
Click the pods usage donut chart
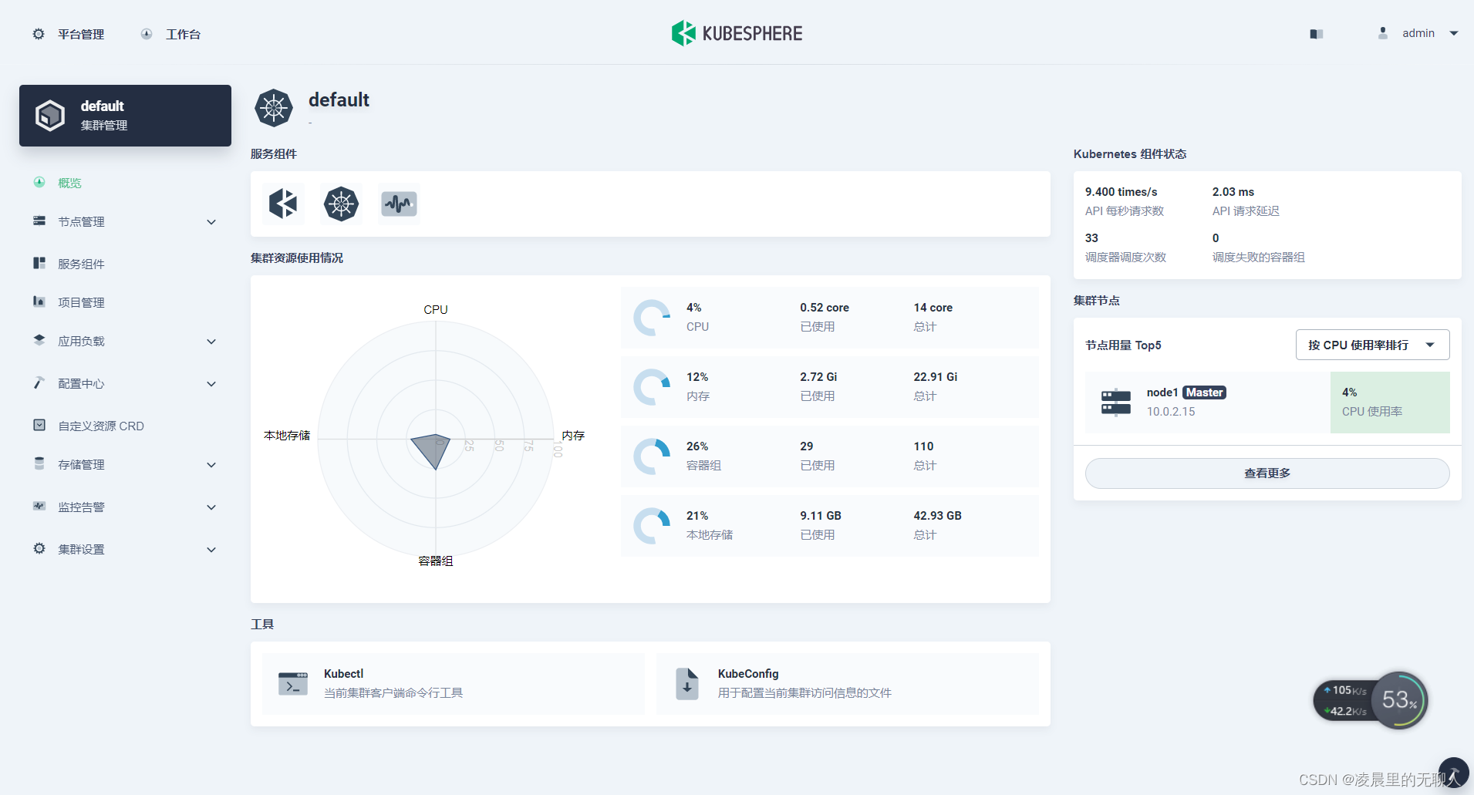(x=652, y=456)
